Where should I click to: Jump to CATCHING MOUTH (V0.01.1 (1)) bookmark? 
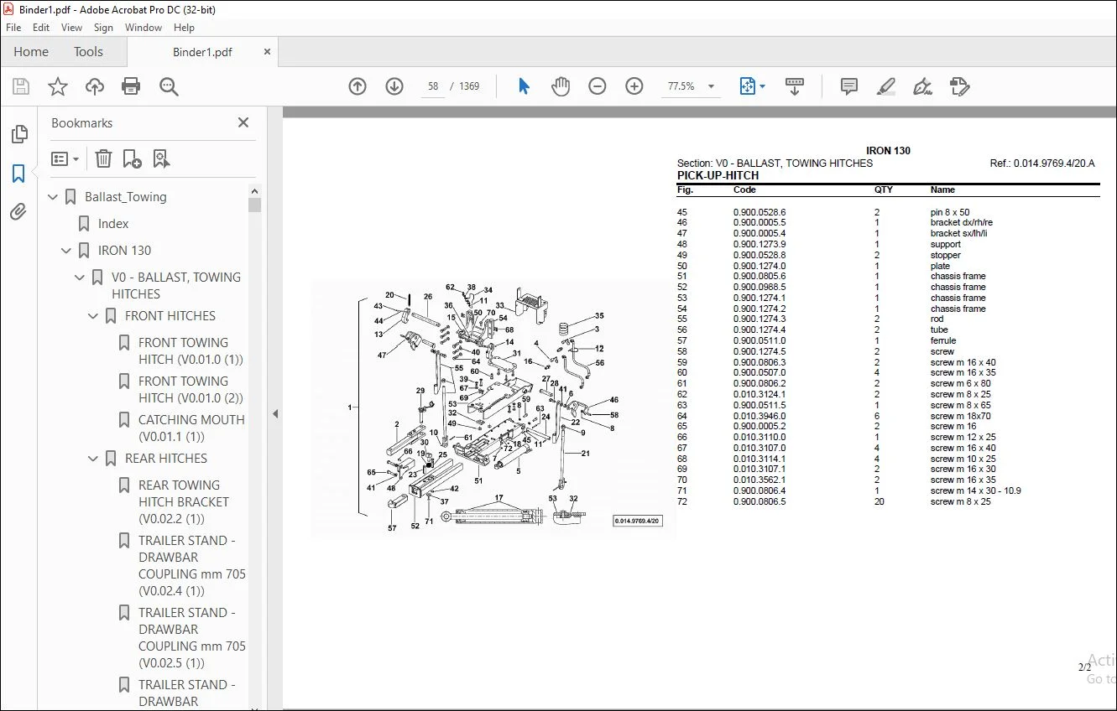tap(191, 428)
